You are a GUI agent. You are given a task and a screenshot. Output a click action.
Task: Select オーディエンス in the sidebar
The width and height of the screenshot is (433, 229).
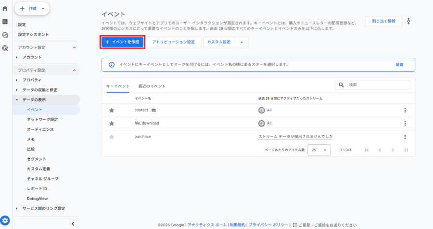[40, 129]
